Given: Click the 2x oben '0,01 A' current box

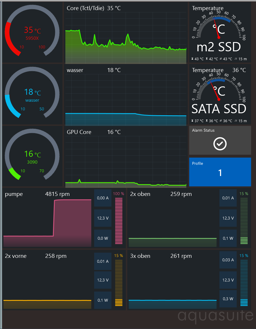Looking at the screenshot, I should coord(228,198).
